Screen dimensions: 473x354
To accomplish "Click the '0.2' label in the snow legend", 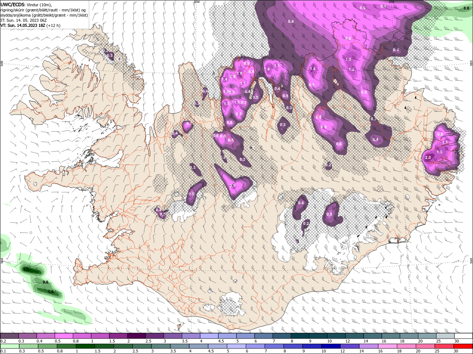I will pos(3,341).
